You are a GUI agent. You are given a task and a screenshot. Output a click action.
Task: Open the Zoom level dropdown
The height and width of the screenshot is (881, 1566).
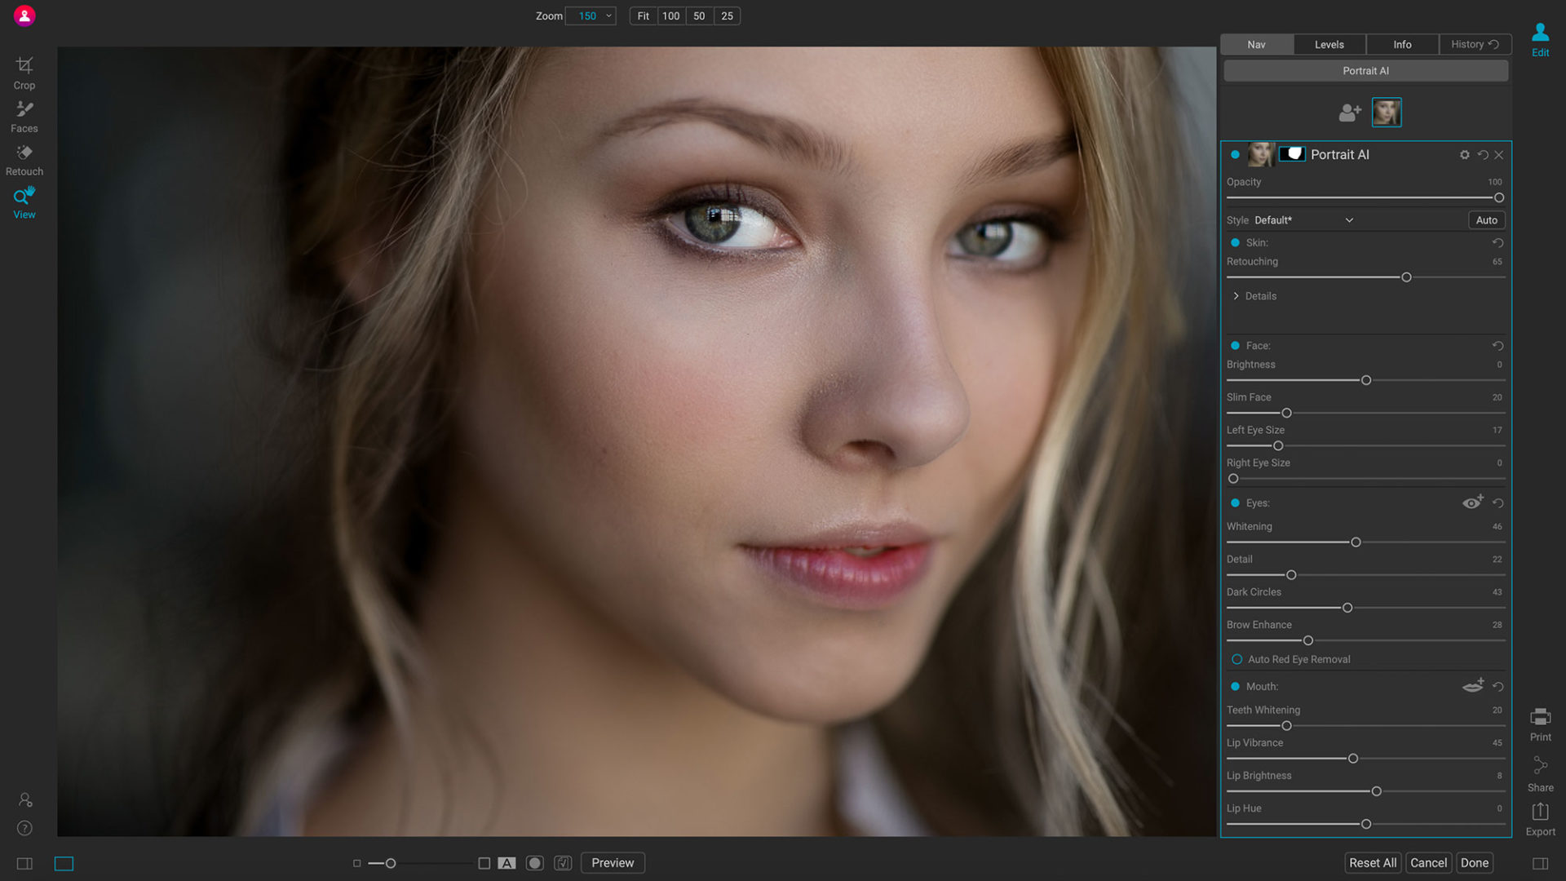tap(590, 15)
